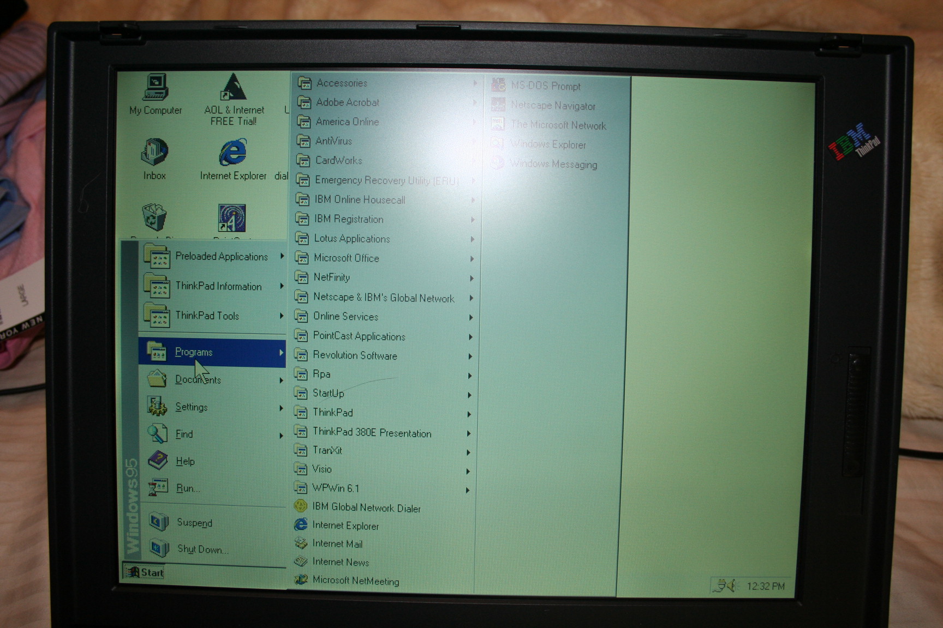Click the Run icon in Start menu
The width and height of the screenshot is (943, 628).
point(158,488)
